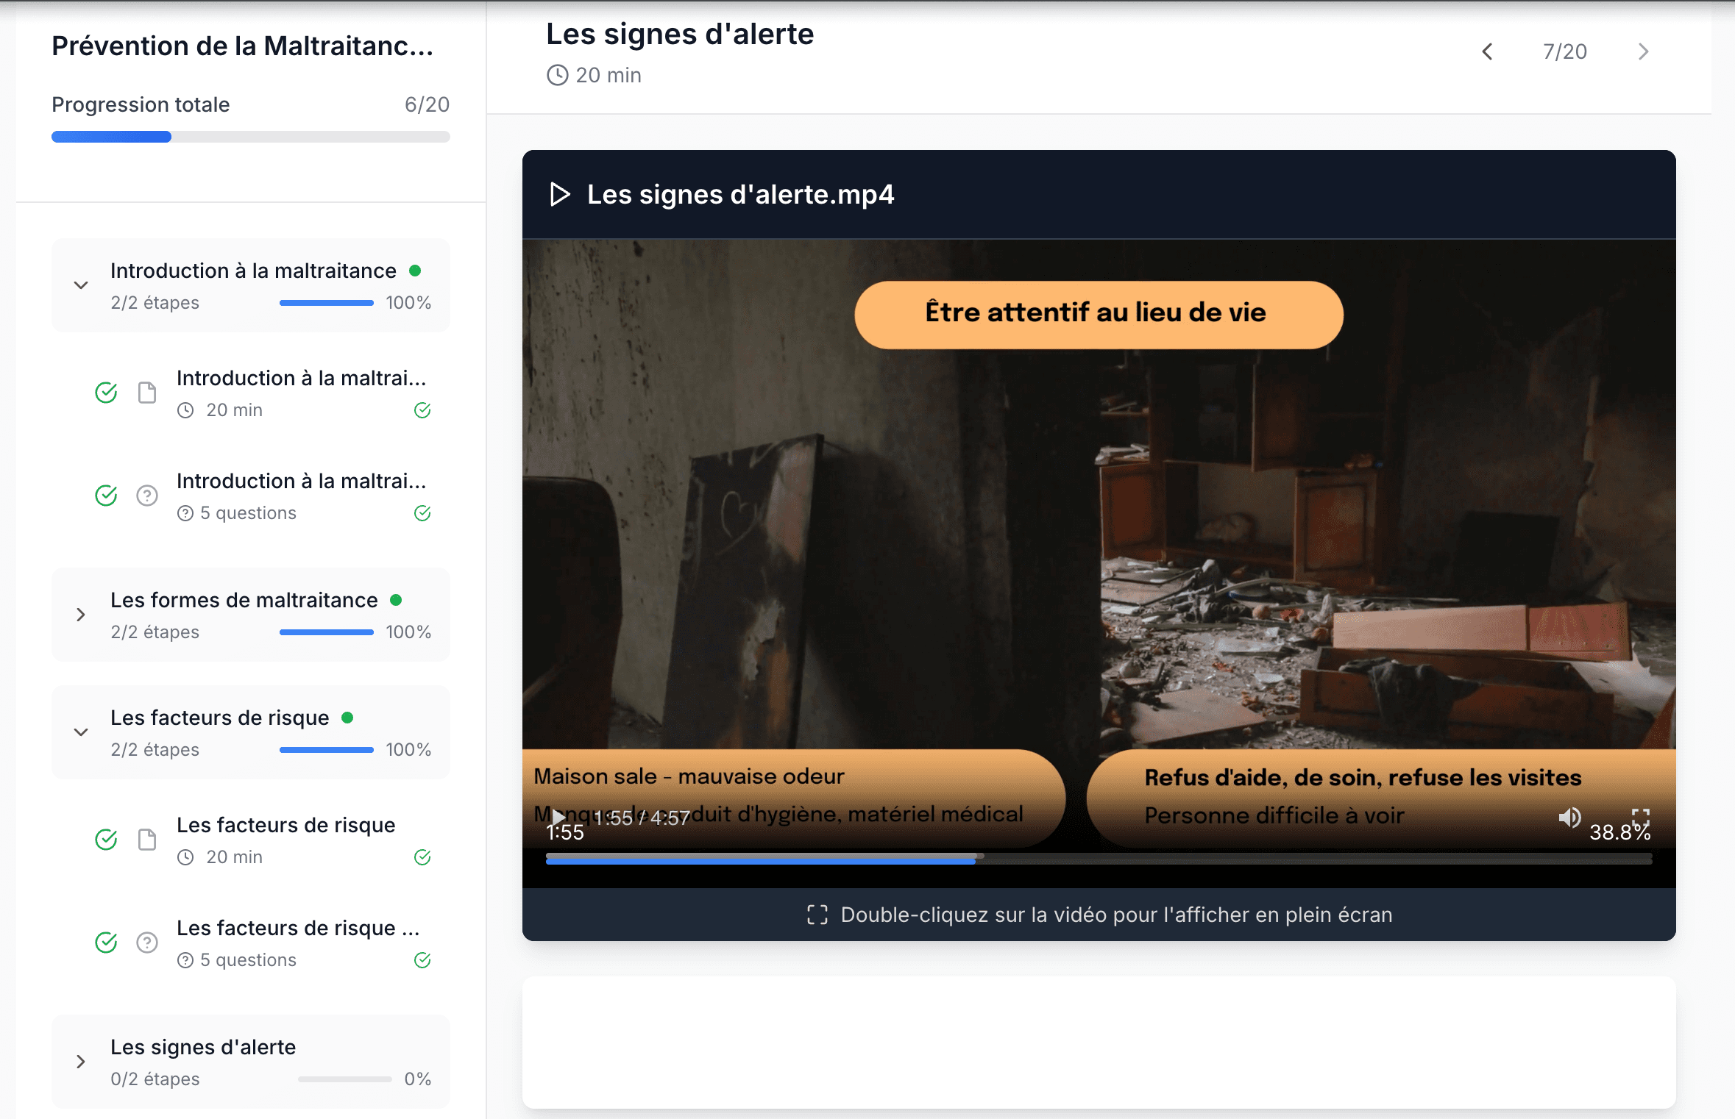
Task: Click question icon of Introduction 5 questions quiz
Action: [x=147, y=496]
